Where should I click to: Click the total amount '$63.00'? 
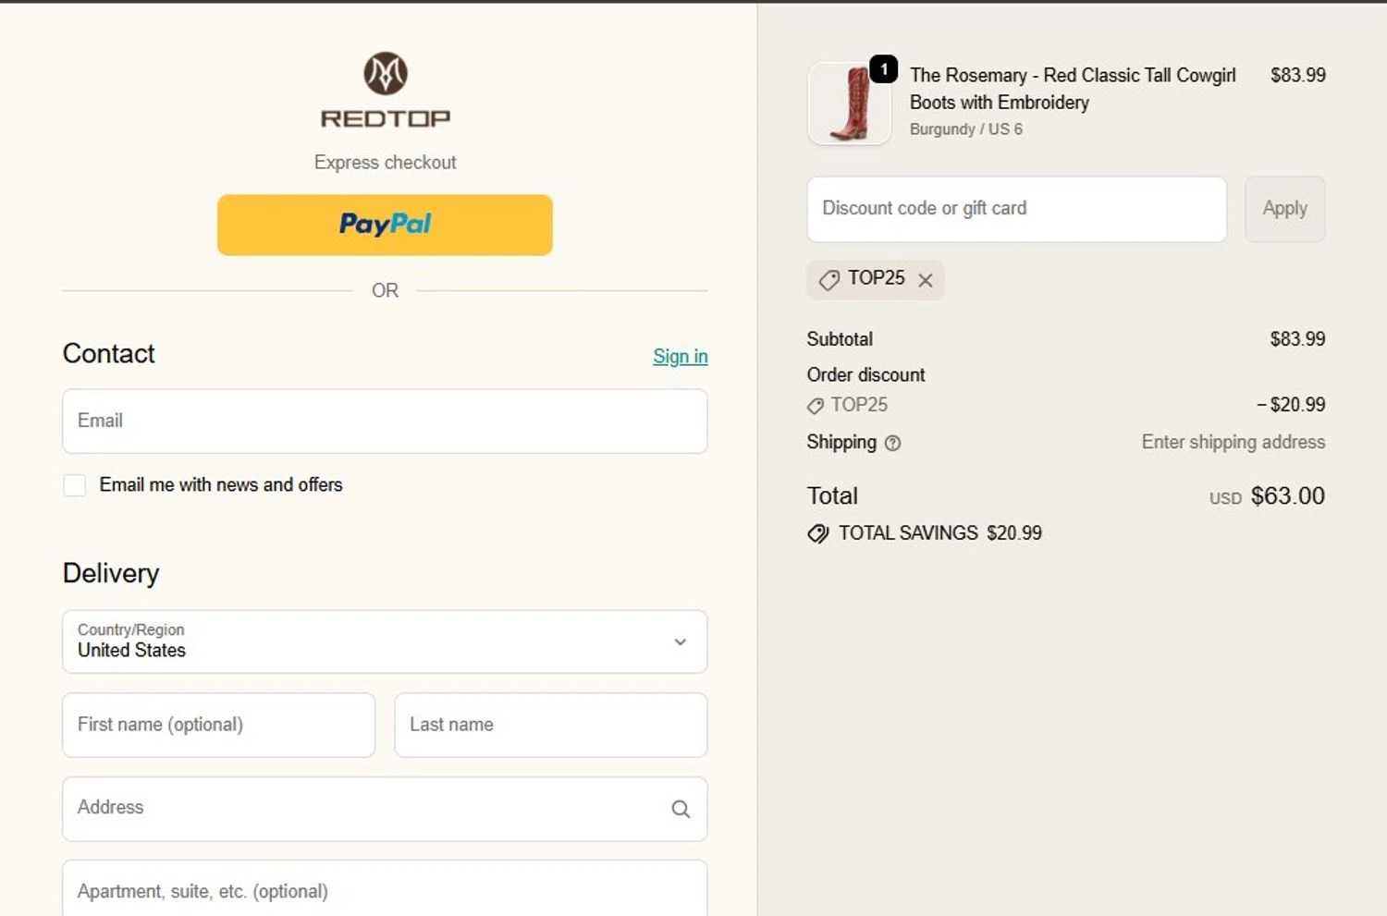[1287, 496]
